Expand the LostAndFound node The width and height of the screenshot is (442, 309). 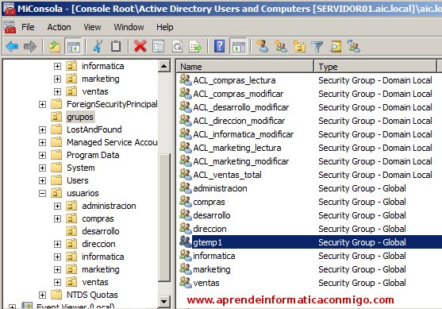tap(42, 129)
